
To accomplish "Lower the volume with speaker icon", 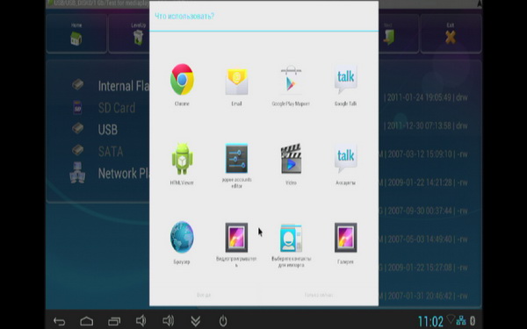I will coord(141,321).
